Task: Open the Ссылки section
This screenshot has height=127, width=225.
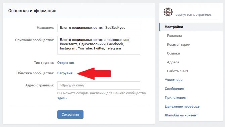Action: pyautogui.click(x=173, y=53)
